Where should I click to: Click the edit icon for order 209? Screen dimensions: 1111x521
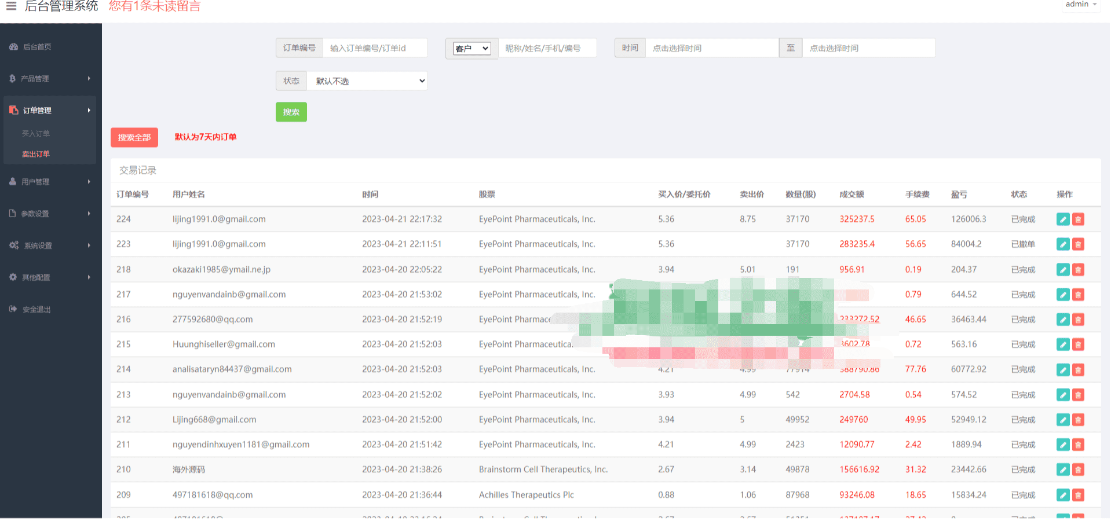point(1062,495)
